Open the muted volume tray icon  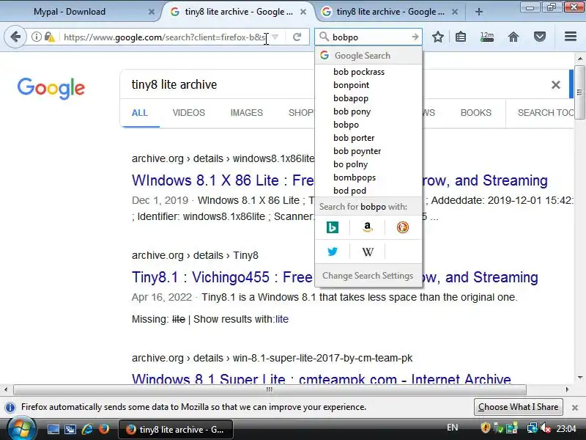click(546, 428)
